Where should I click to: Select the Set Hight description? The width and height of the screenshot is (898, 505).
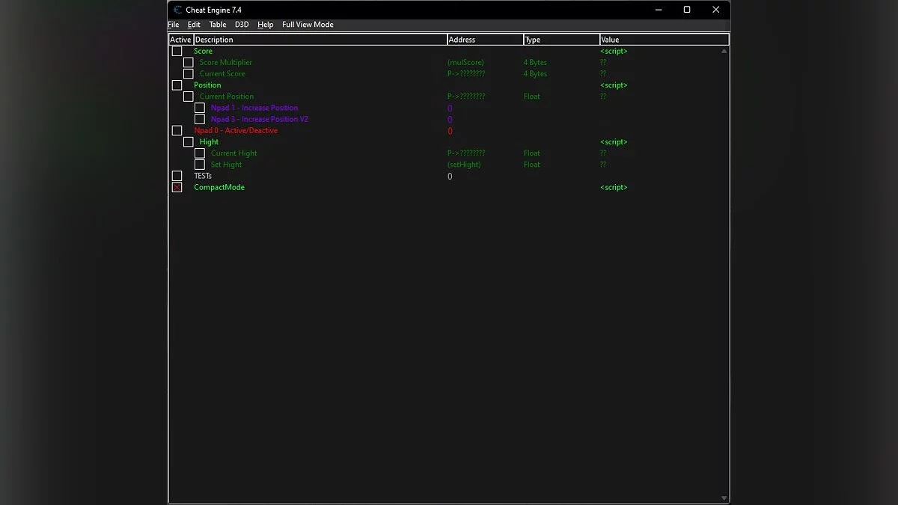click(226, 165)
